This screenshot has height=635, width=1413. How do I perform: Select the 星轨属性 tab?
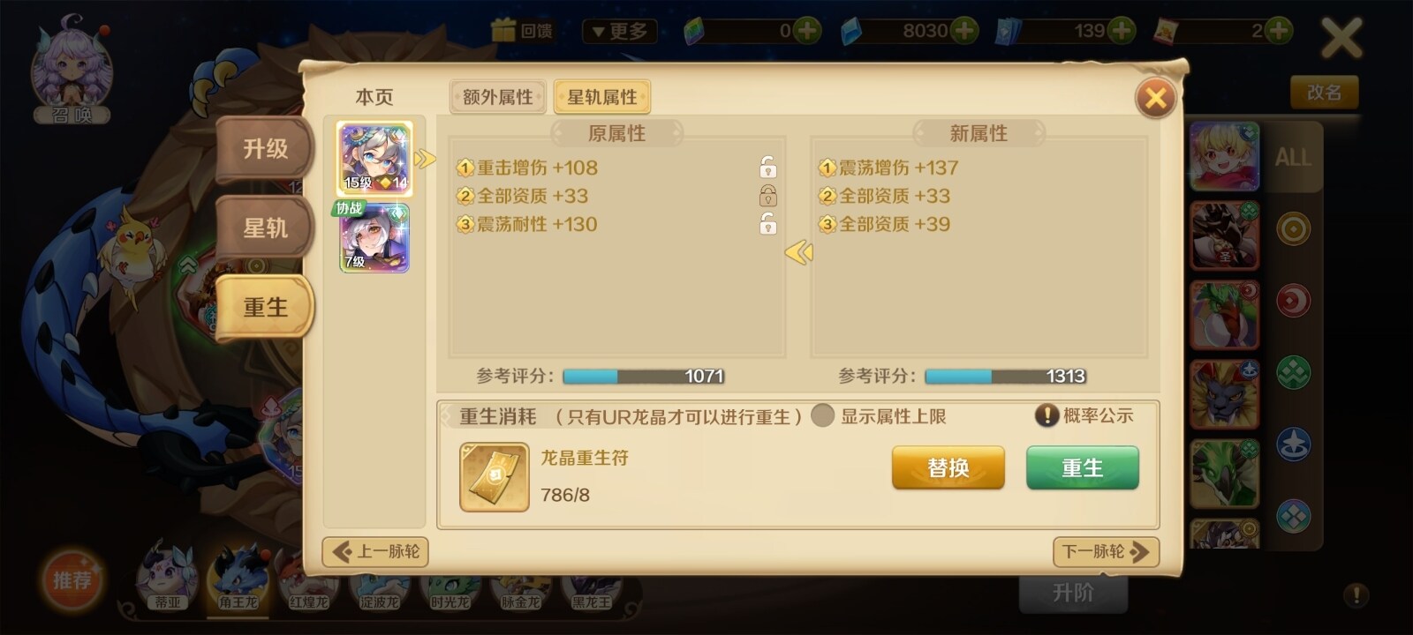point(602,97)
